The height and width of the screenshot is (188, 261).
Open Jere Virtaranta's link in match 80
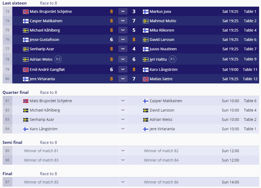(44, 79)
